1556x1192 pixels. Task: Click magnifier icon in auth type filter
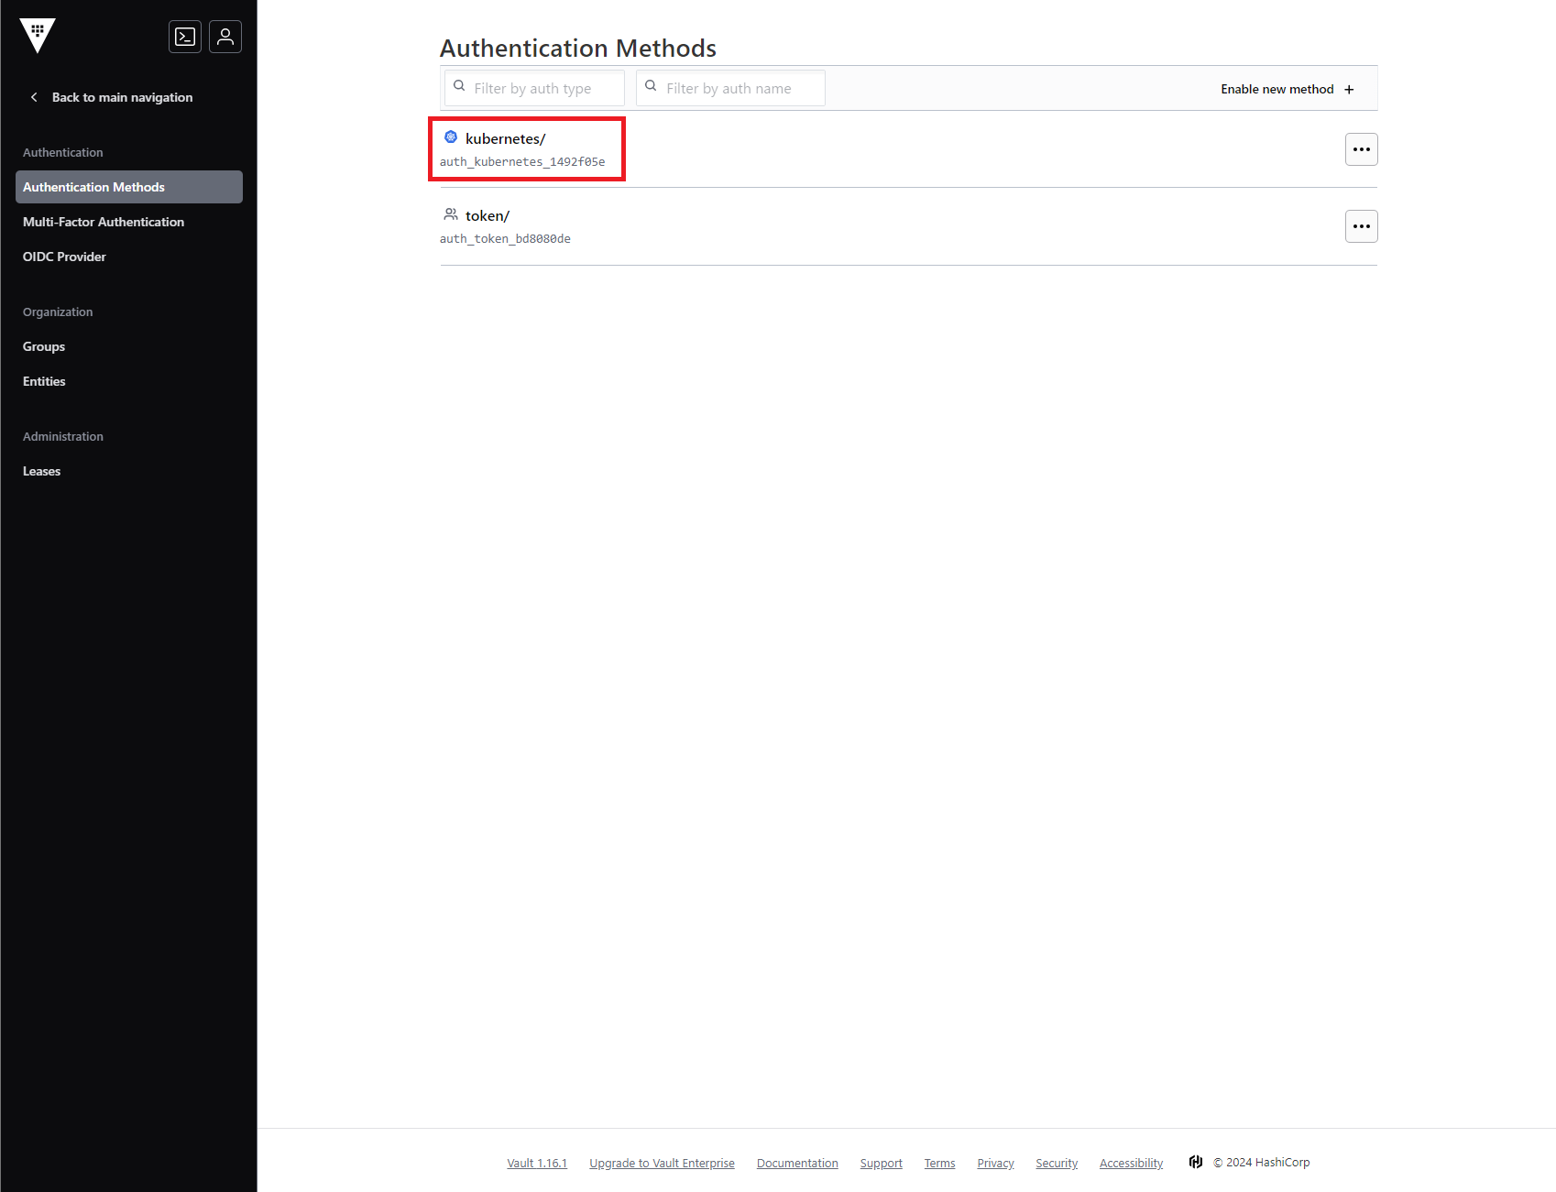pyautogui.click(x=459, y=86)
